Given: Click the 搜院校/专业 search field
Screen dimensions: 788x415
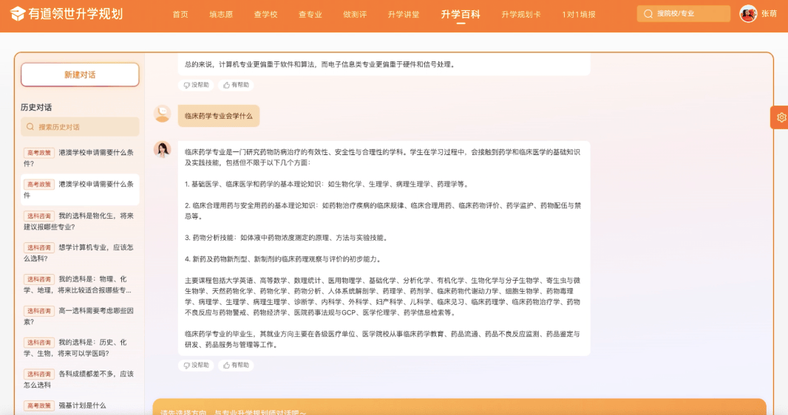Looking at the screenshot, I should [684, 14].
